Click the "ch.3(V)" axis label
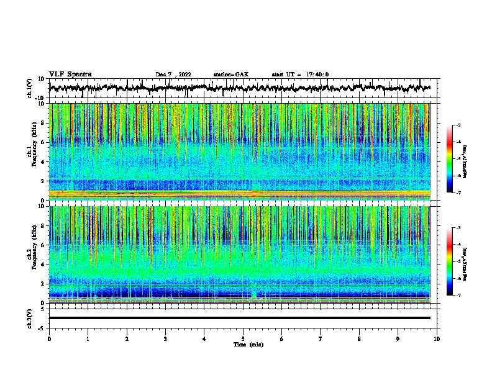492x380 pixels. 30,319
